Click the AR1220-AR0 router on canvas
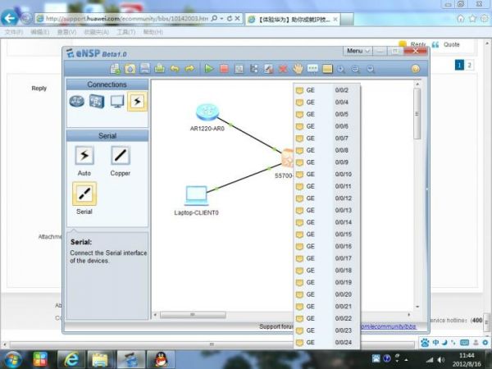The height and width of the screenshot is (369, 492). point(207,112)
